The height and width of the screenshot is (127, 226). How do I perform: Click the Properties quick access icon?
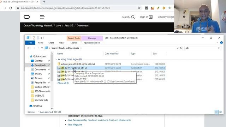(x=34, y=38)
